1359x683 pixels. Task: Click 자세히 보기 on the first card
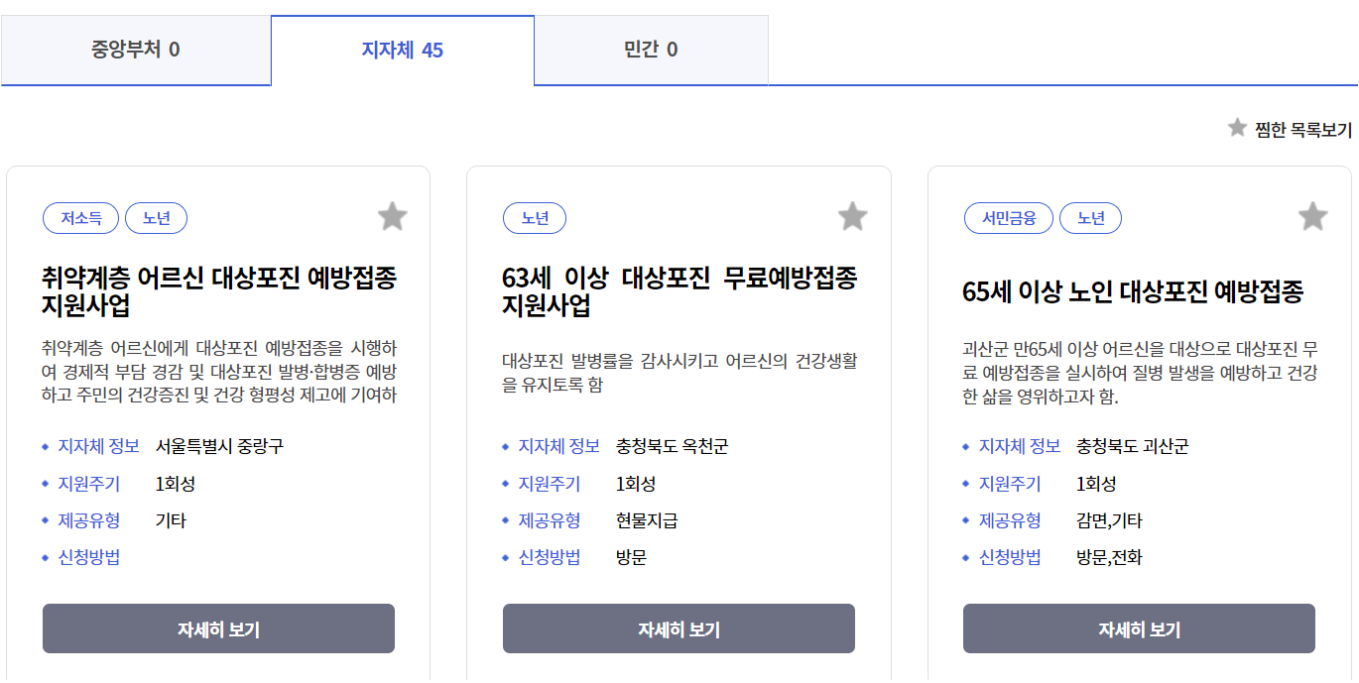(217, 627)
